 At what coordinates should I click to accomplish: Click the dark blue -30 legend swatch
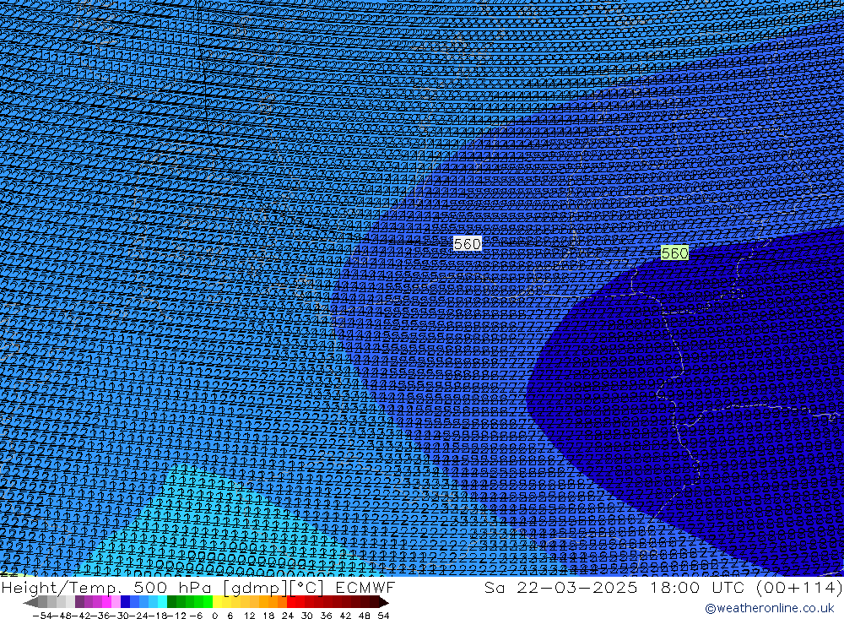(x=125, y=601)
